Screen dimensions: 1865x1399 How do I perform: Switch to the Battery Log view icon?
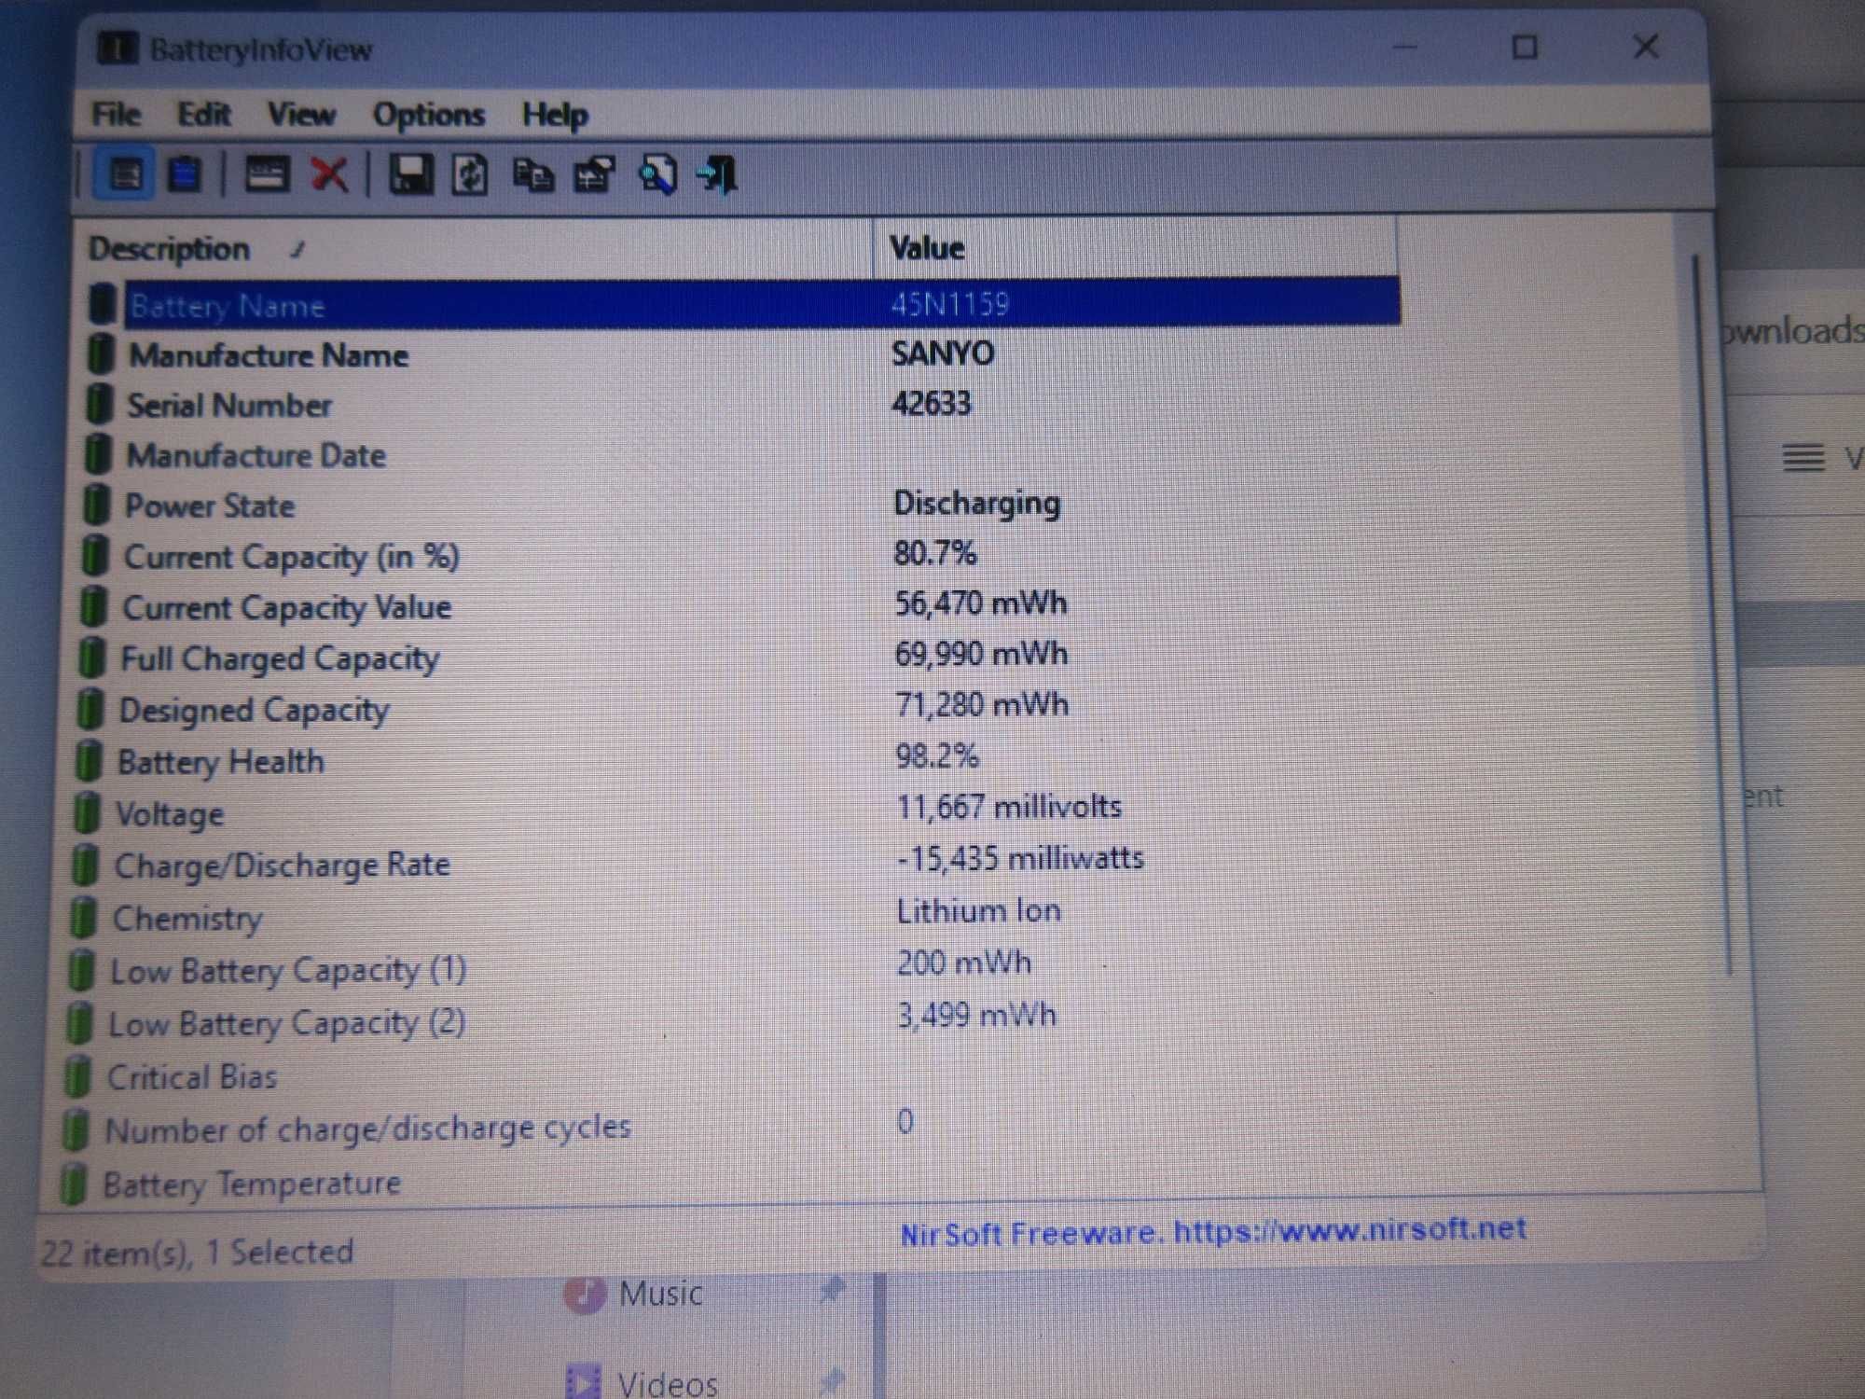[x=185, y=174]
